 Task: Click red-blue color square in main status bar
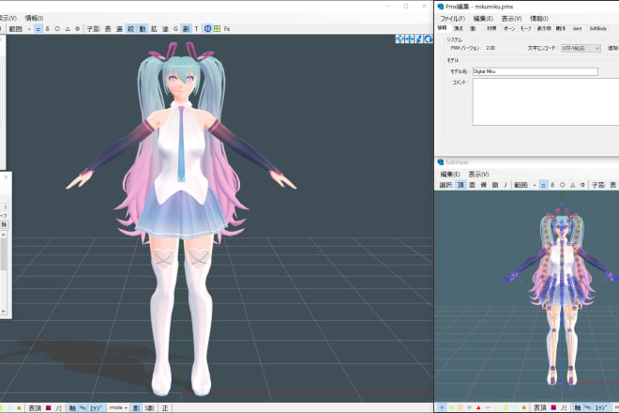tap(48, 408)
